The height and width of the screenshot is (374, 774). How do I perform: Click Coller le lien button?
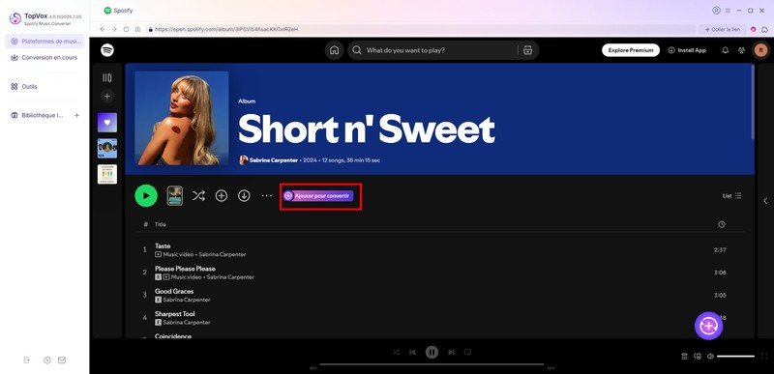click(x=722, y=30)
